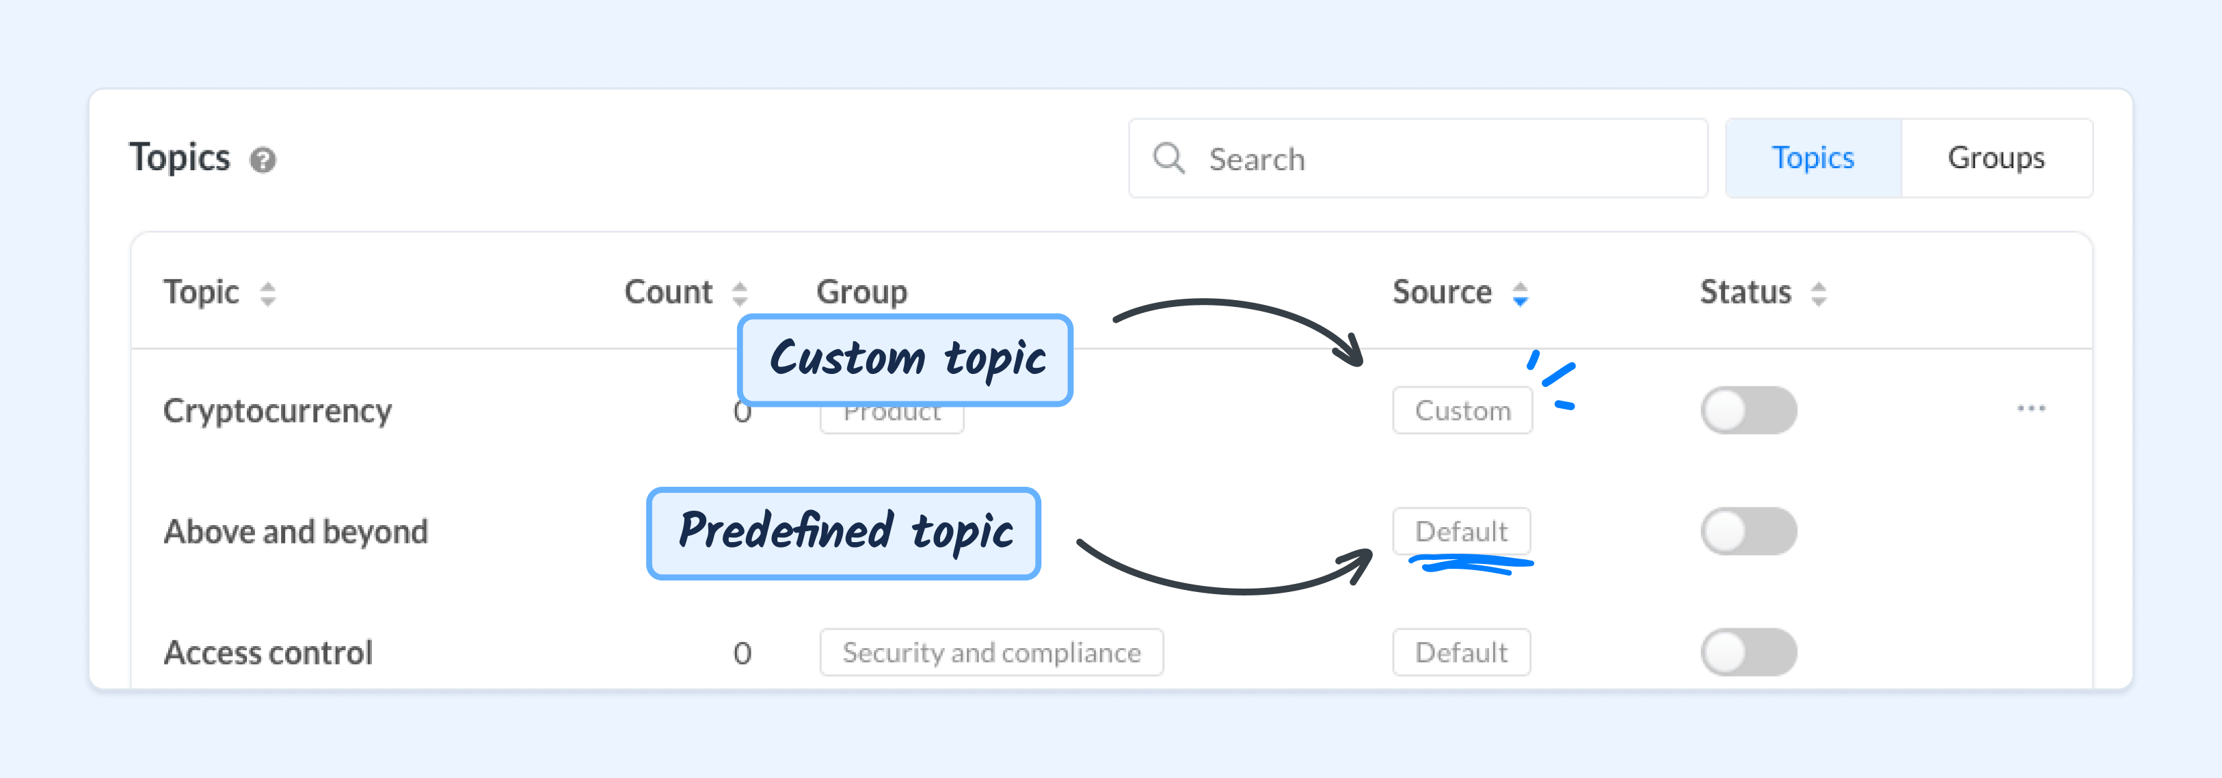Screen dimensions: 2222x778
Task: Open the Above and beyond topic
Action: point(296,531)
